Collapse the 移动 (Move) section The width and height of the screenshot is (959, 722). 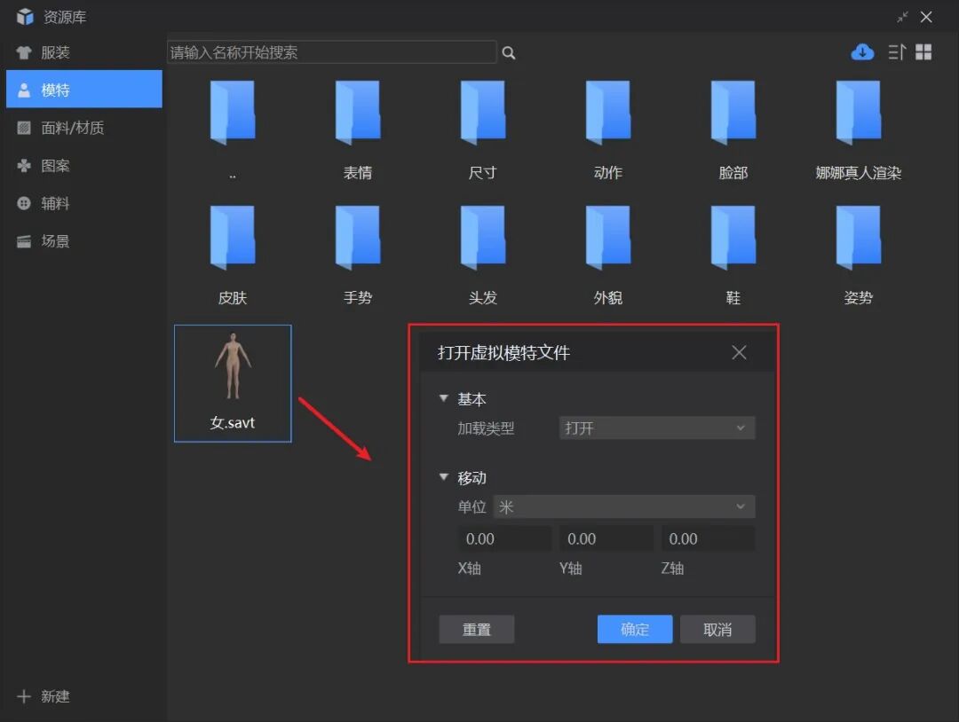point(444,477)
